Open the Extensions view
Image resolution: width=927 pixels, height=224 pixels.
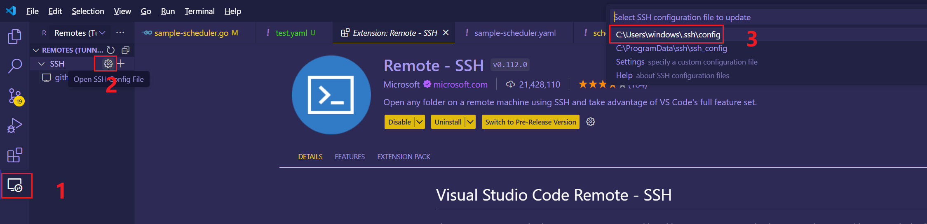coord(15,155)
